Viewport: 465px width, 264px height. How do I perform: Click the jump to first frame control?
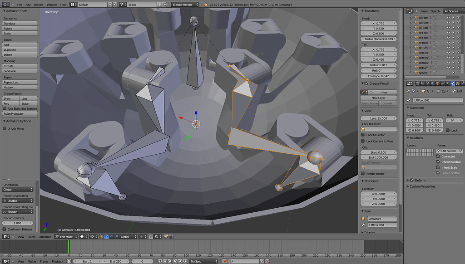[x=160, y=261]
